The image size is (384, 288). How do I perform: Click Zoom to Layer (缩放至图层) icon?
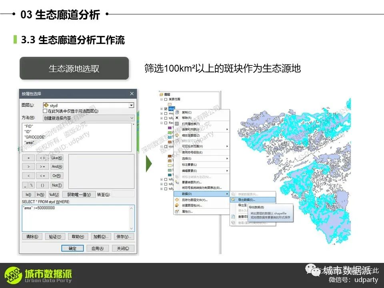[x=177, y=136]
